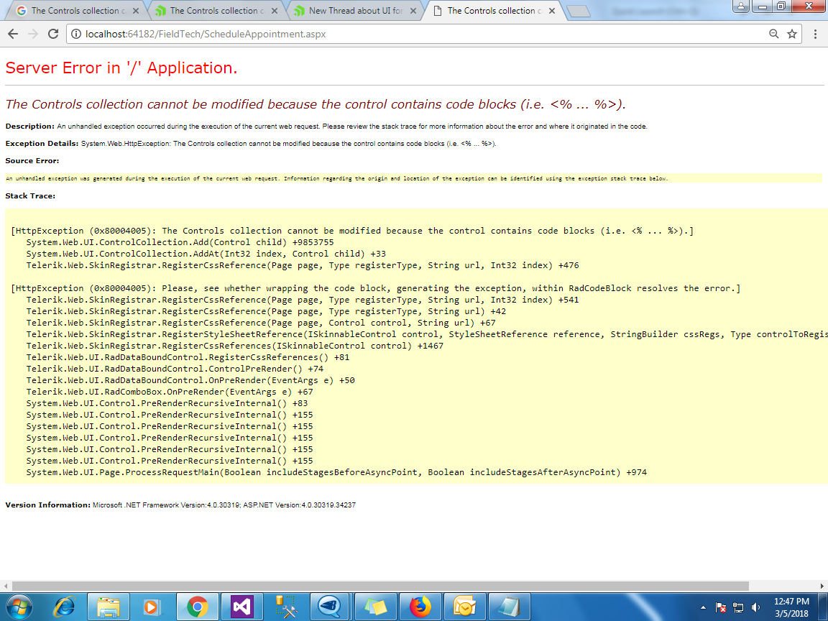Click the 'ControlCollection.AddAt(Int32 index' trace line
The height and width of the screenshot is (621, 828).
click(x=206, y=254)
